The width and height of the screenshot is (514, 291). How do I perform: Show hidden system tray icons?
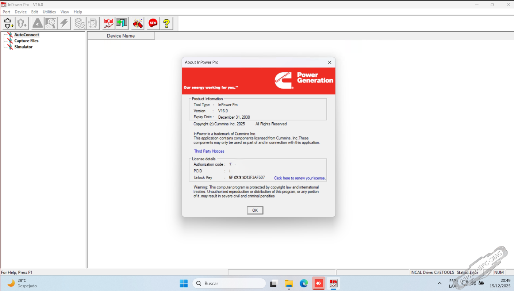coord(440,283)
